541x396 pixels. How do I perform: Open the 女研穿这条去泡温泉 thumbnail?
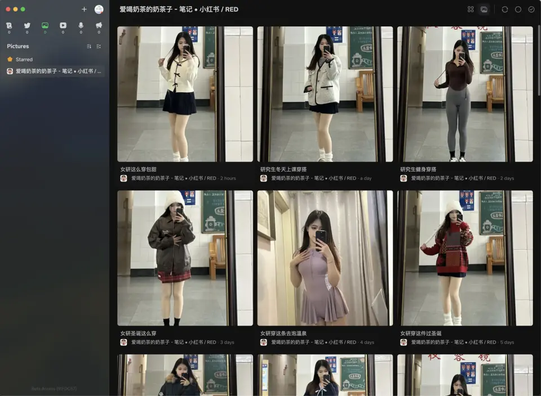point(325,258)
